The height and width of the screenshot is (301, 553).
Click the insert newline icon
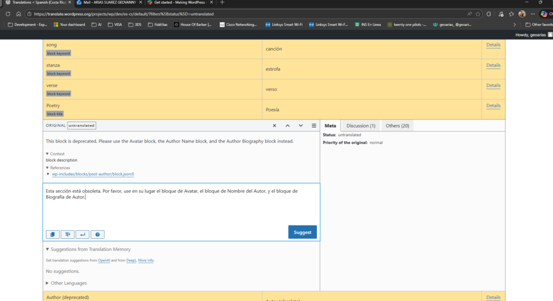coord(82,234)
